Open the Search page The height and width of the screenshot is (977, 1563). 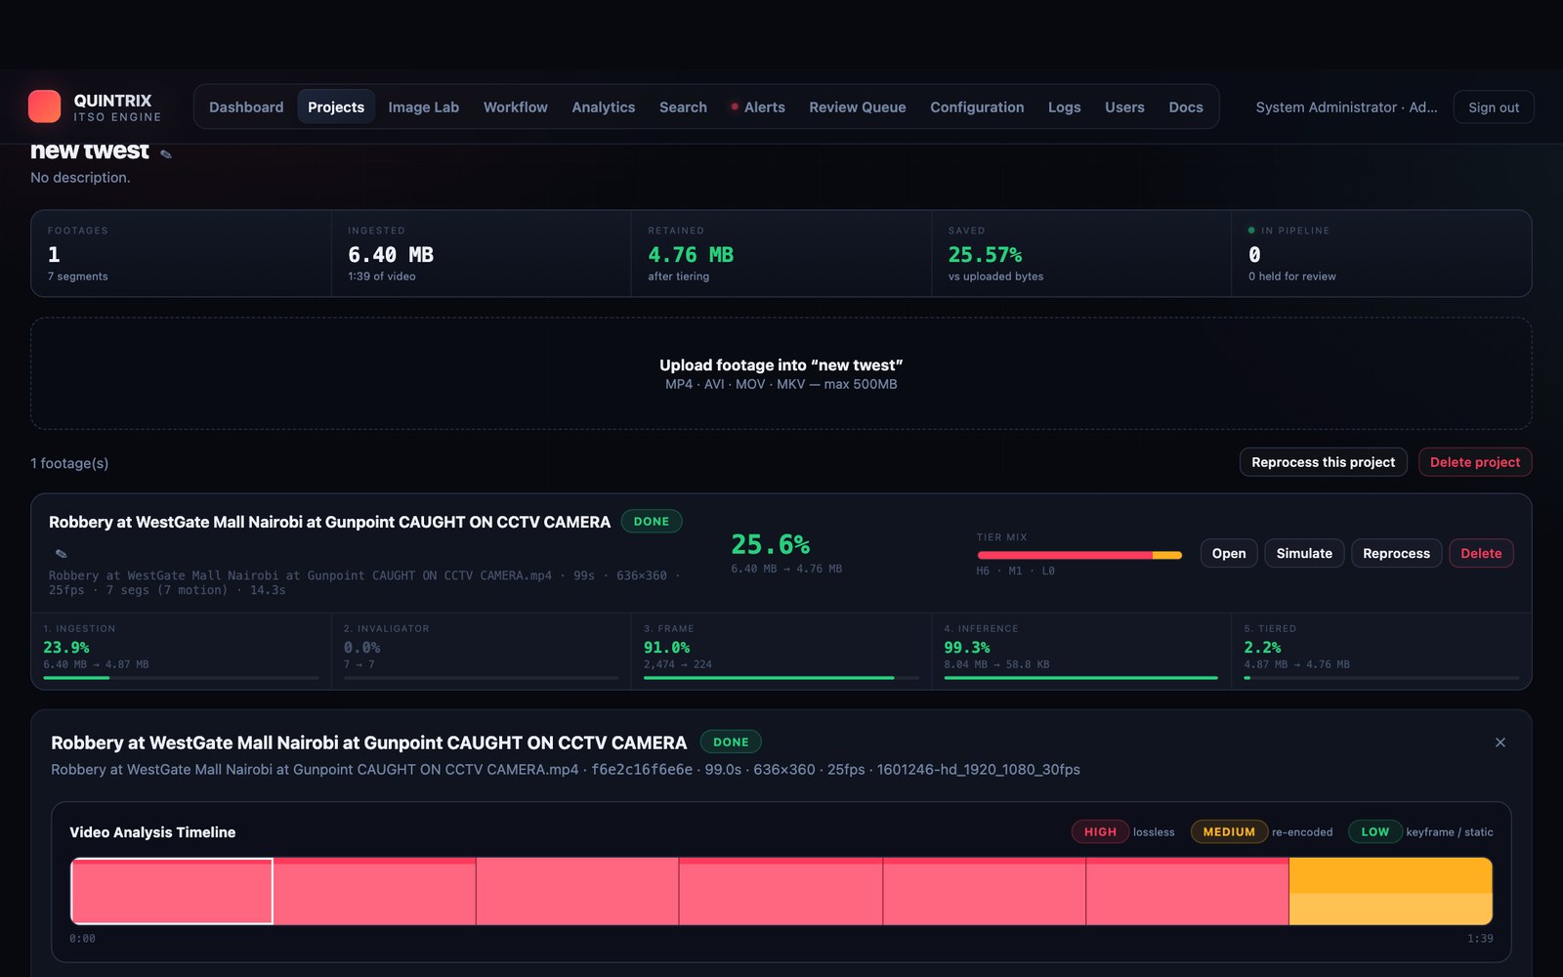[x=683, y=107]
